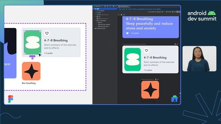221x124 pixels.
Task: Click 'Sleep peacefully and reduce stress' text in the purple card
Action: pos(149,26)
